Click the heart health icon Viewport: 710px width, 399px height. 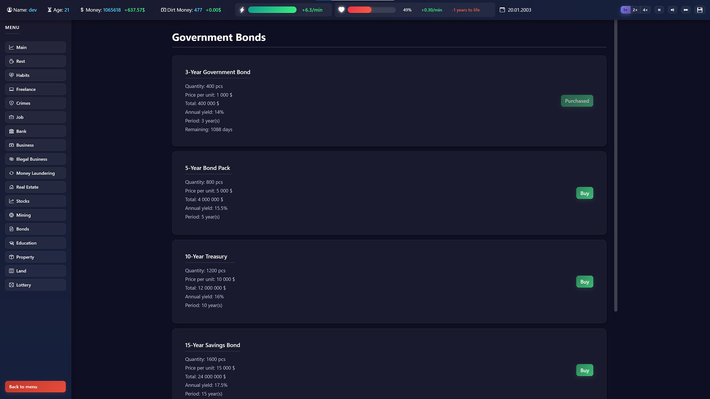(x=341, y=10)
